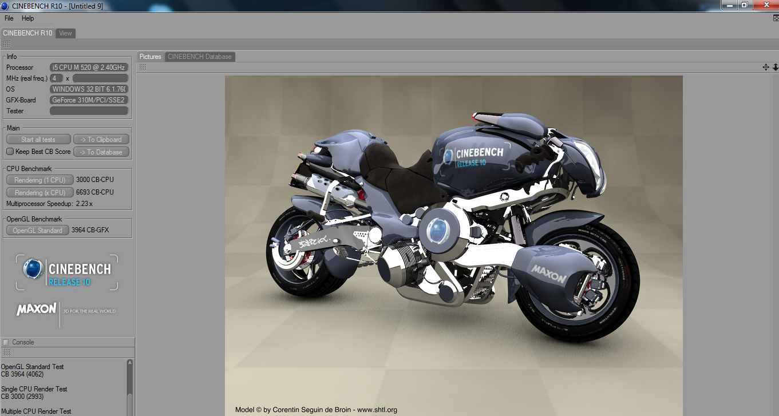779x416 pixels.
Task: Toggle the Console checkbox
Action: tap(6, 342)
